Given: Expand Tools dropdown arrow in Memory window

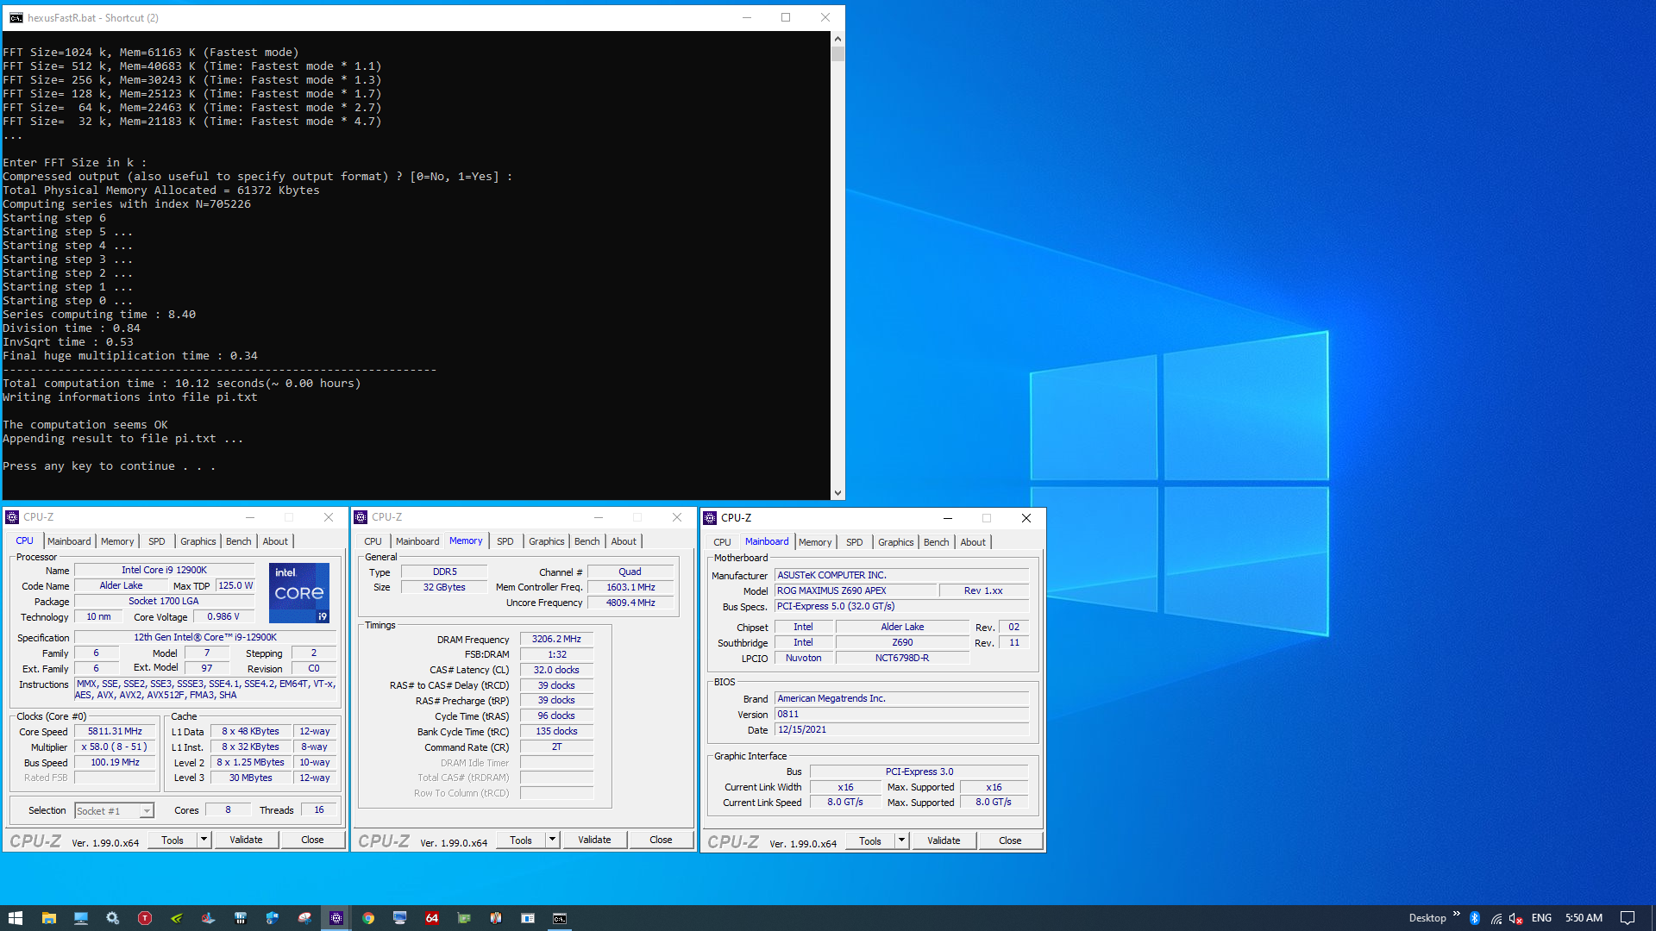Looking at the screenshot, I should pos(552,840).
